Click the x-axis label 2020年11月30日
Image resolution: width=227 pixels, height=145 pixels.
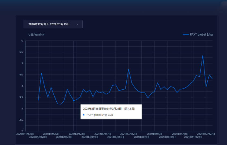tap(25, 133)
